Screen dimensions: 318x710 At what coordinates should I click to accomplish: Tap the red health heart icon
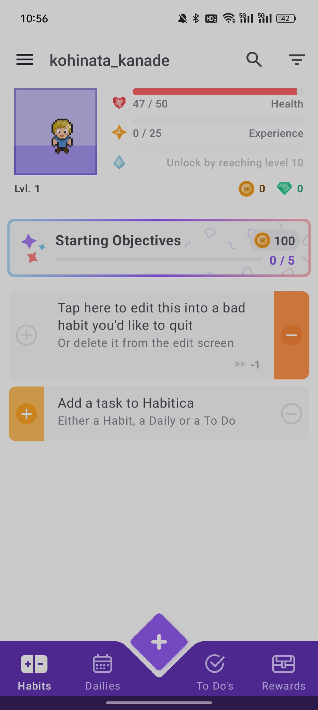tap(119, 103)
